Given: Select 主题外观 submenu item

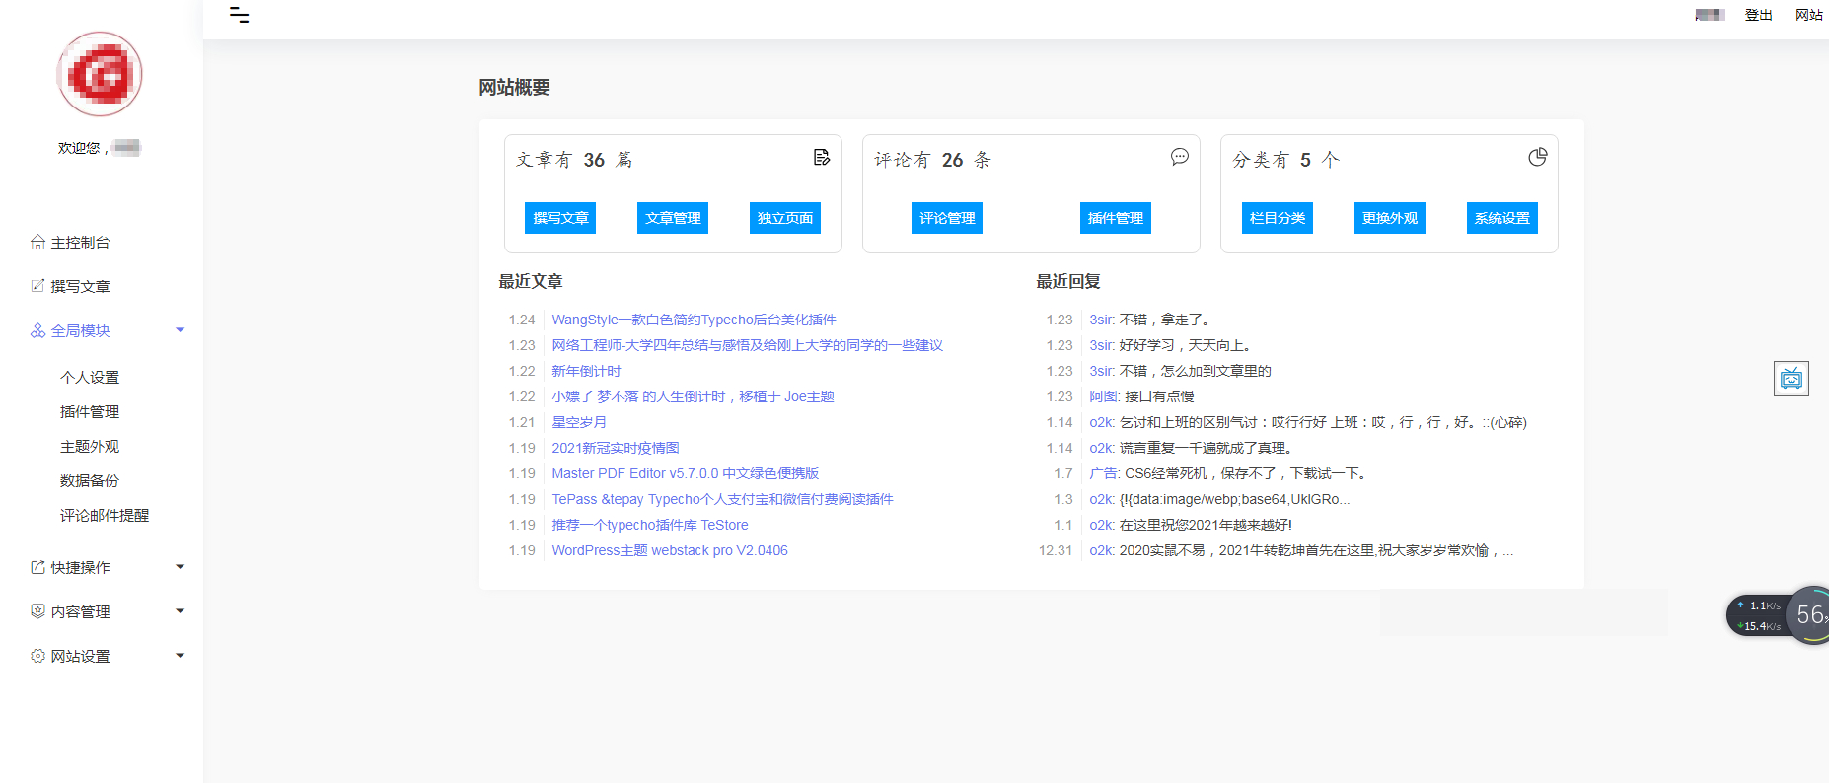Looking at the screenshot, I should click(90, 446).
